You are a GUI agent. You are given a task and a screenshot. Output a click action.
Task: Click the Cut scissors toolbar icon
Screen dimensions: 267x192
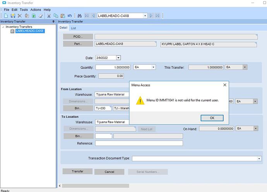click(x=49, y=16)
